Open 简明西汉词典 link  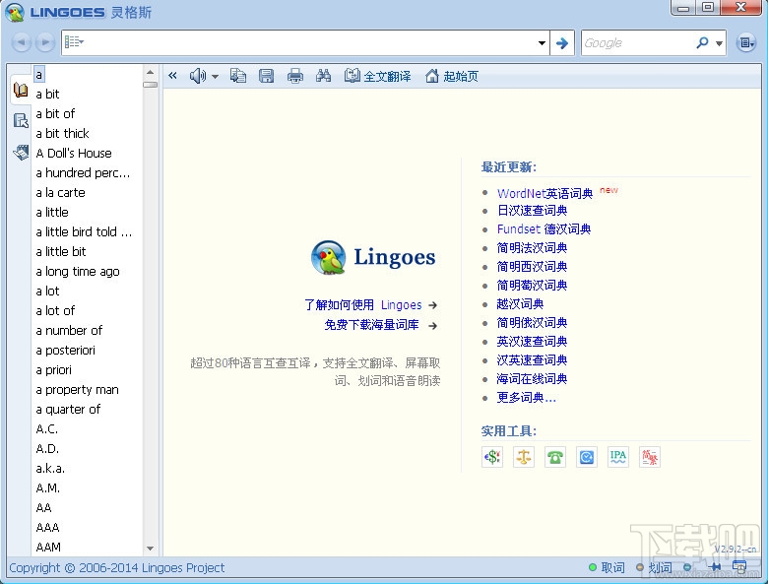[532, 267]
